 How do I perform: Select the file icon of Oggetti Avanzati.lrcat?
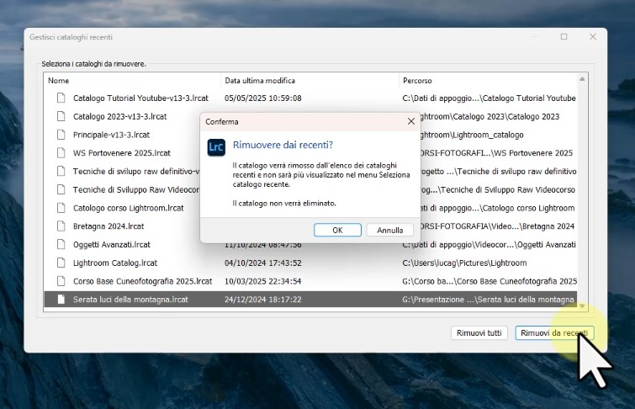(61, 244)
